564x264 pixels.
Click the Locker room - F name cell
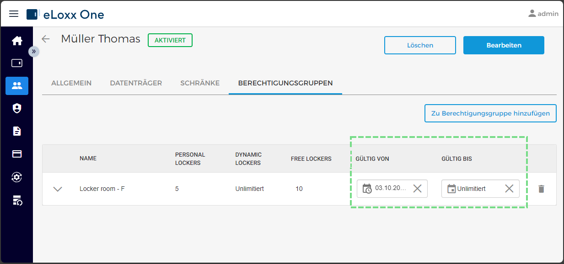102,189
